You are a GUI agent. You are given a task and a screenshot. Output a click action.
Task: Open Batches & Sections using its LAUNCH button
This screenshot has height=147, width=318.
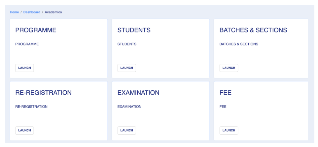229,68
